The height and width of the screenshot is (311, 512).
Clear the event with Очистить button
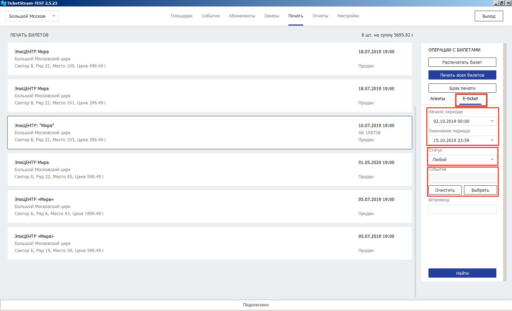(445, 190)
